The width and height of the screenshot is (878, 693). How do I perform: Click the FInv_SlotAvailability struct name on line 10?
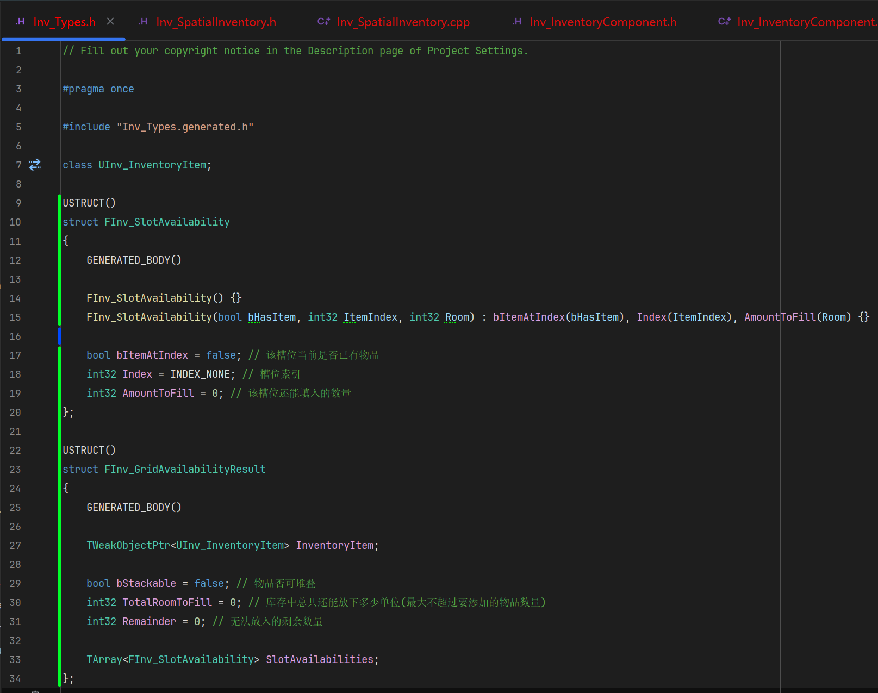click(x=167, y=222)
